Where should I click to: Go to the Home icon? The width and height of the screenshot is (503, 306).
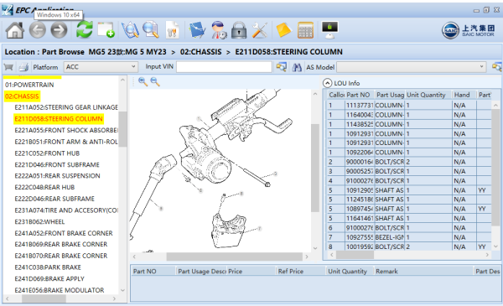(15, 30)
